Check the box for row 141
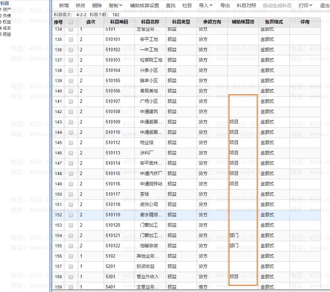The height and width of the screenshot is (292, 330). tap(71, 101)
